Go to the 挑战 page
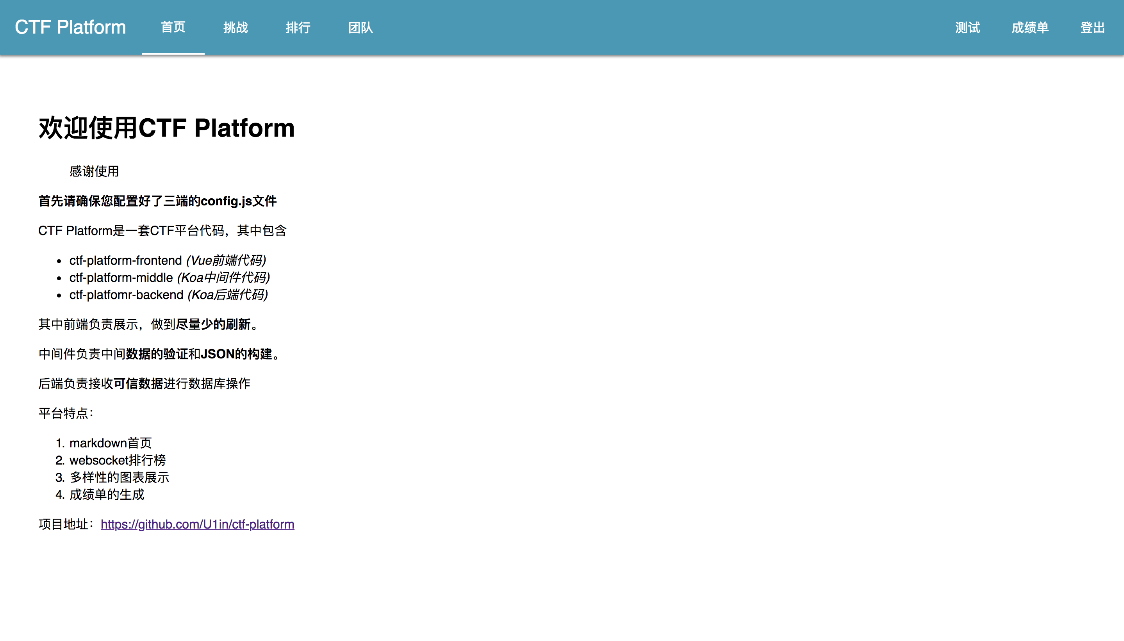Screen dimensions: 1124x641 (x=235, y=28)
